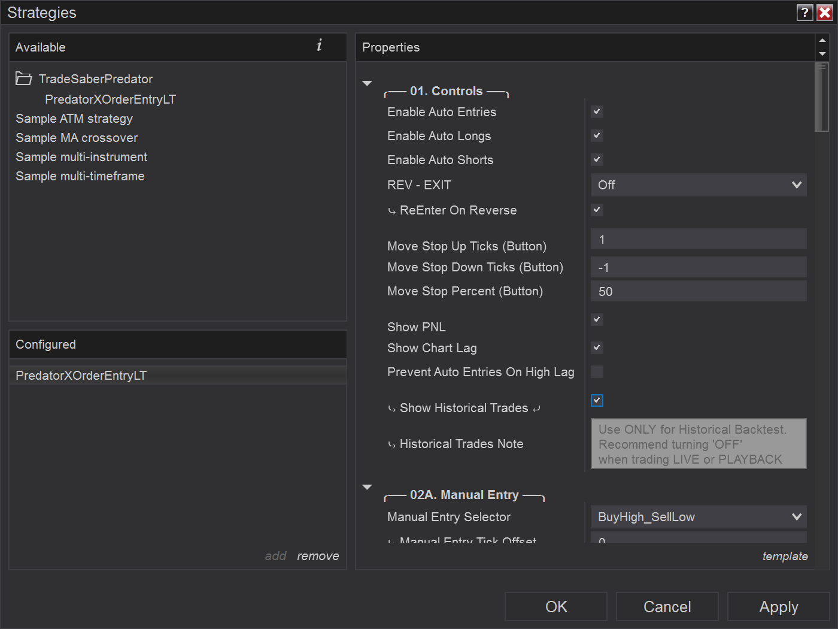Click the Move Stop Percent input field
838x629 pixels.
(x=698, y=292)
